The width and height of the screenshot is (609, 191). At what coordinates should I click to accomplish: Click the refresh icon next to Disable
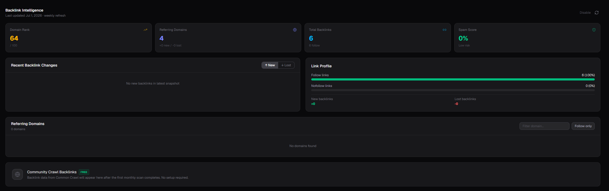click(596, 13)
